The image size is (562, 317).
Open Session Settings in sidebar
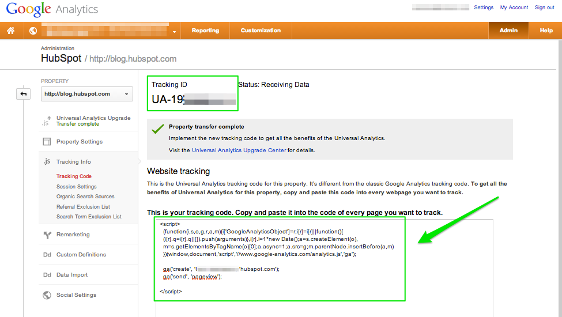(x=76, y=187)
